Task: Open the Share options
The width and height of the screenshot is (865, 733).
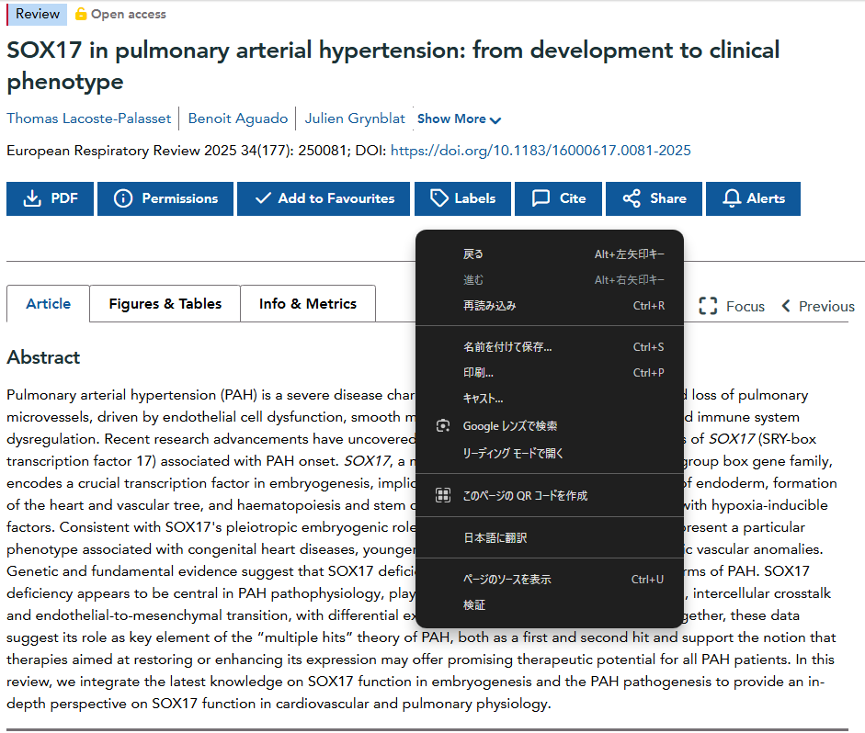Action: (x=654, y=198)
